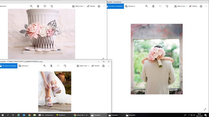Image resolution: width=209 pixels, height=117 pixels.
Task: Expand Editar e Criar in the bouquet.png window
Action: pyautogui.click(x=180, y=6)
